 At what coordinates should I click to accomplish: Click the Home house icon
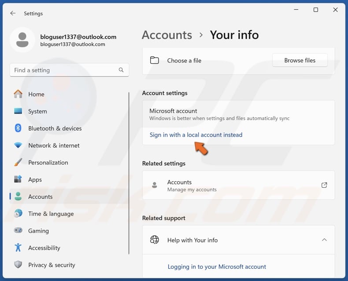(x=18, y=94)
